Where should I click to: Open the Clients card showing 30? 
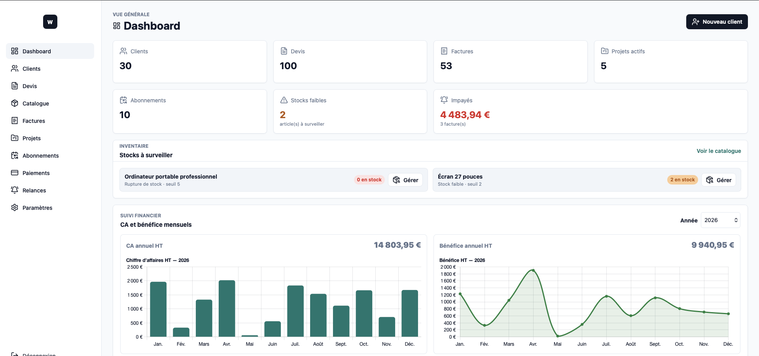click(190, 62)
